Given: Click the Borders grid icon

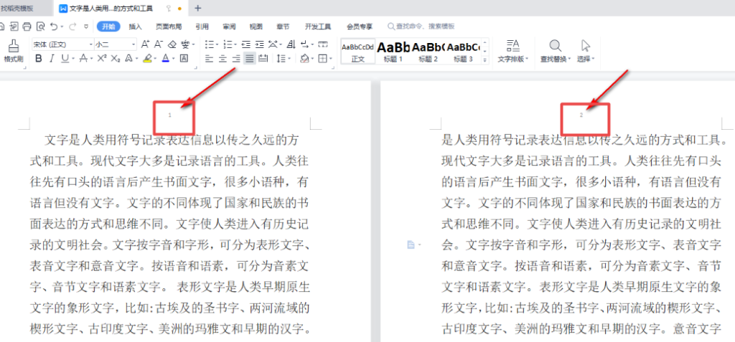Looking at the screenshot, I should click(x=322, y=59).
